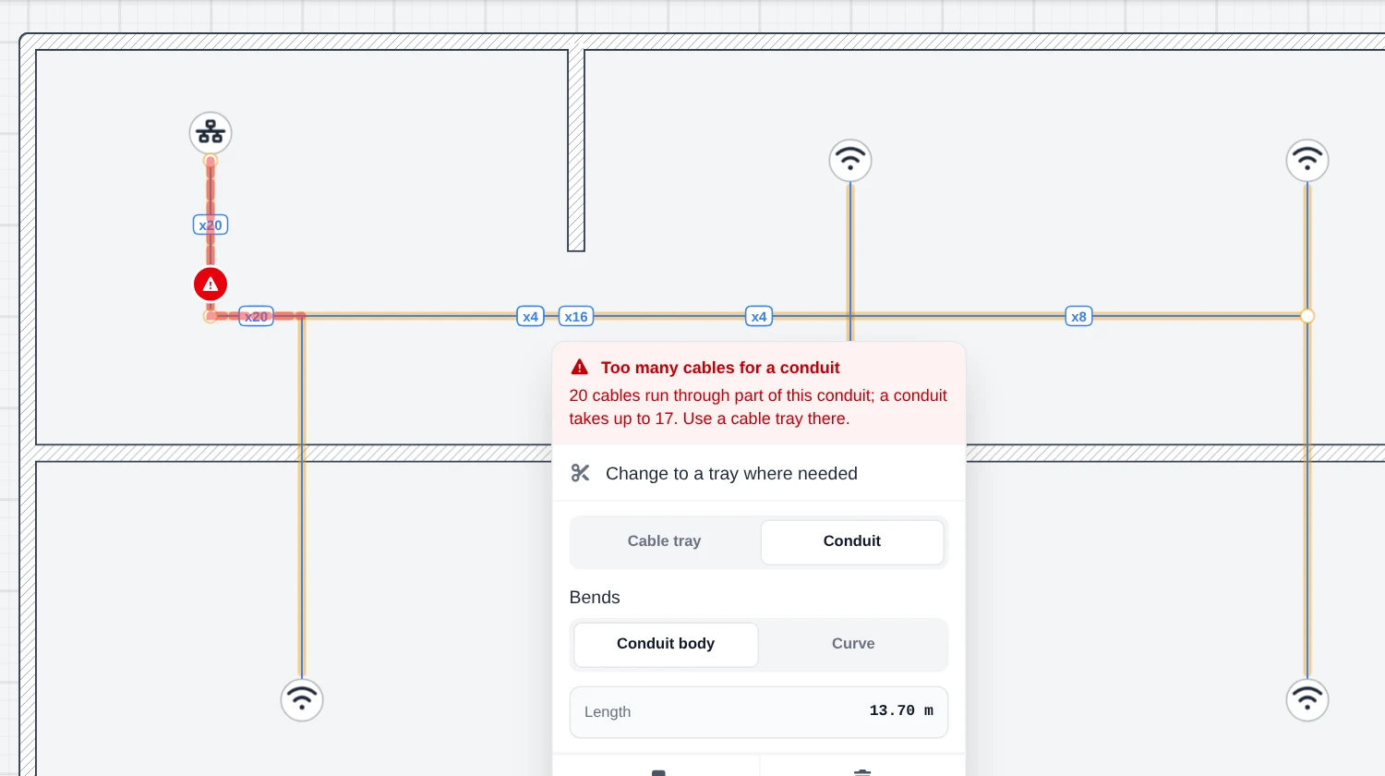Click the x16 cable count label
The image size is (1385, 776).
576,317
